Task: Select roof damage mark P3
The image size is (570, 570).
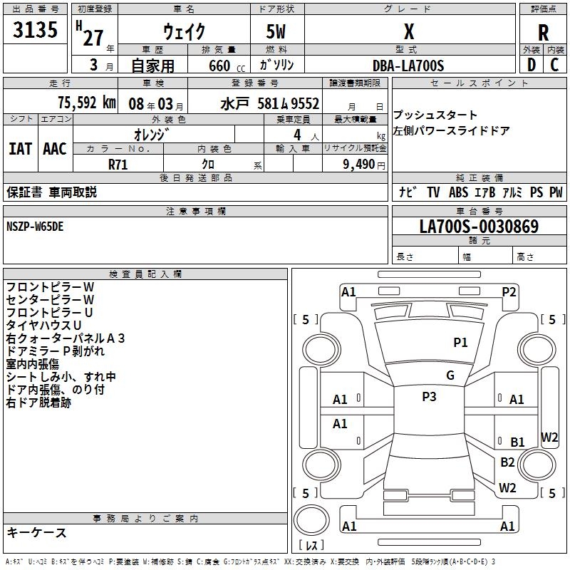Action: coord(429,397)
